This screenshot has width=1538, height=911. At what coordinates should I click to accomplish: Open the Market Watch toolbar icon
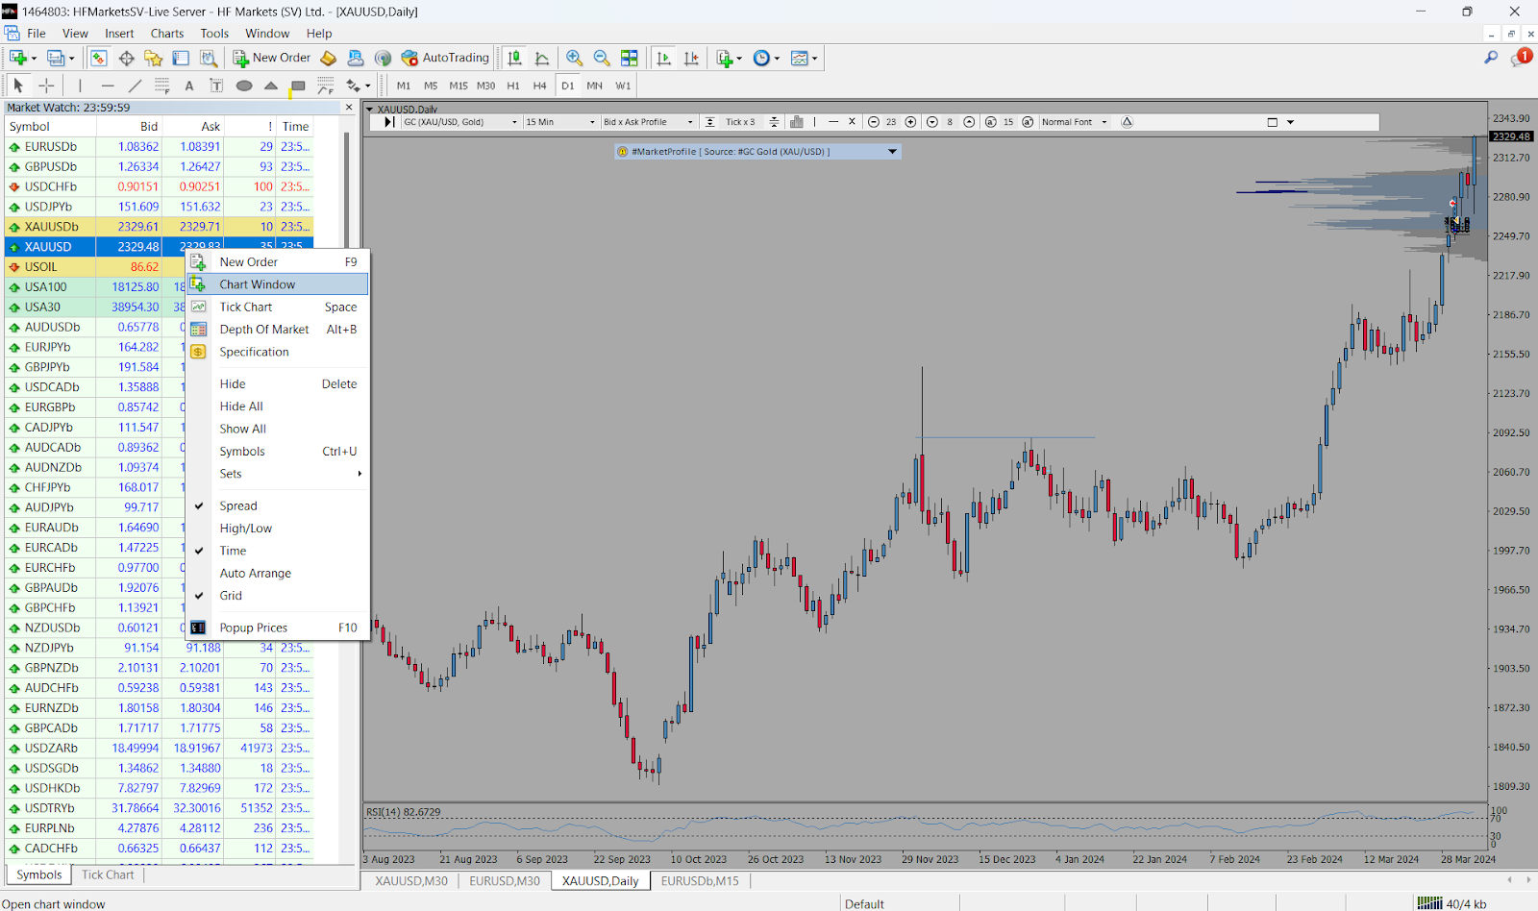coord(99,59)
